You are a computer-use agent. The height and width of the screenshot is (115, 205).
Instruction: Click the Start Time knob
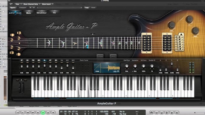point(127,66)
